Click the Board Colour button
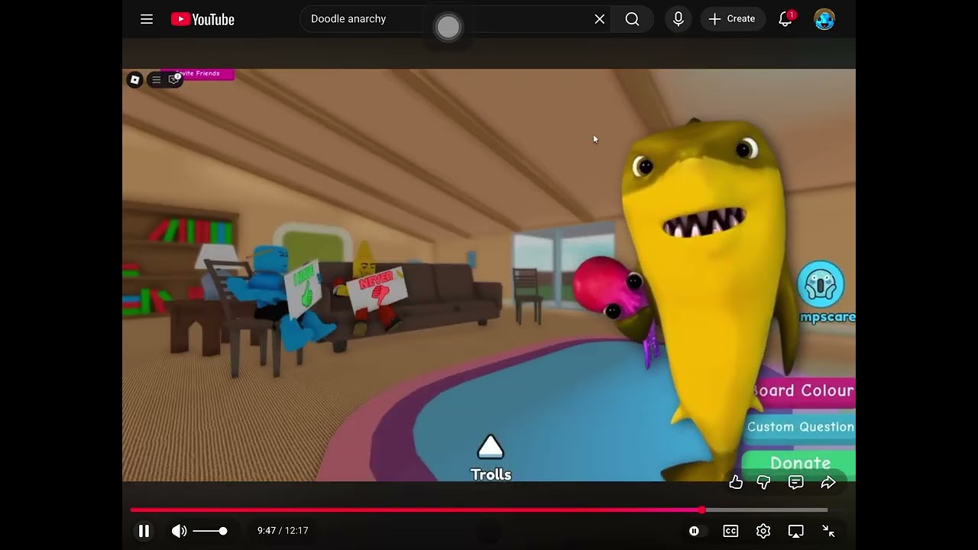978x550 pixels. [804, 390]
